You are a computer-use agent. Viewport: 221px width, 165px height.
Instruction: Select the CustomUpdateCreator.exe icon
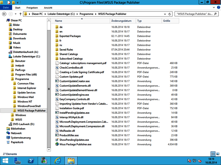(x=57, y=81)
